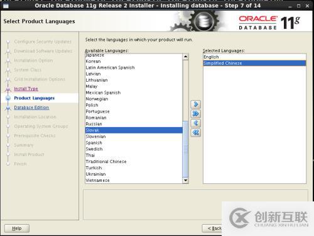Close the Oracle installer window
The height and width of the screenshot is (236, 314).
(307, 6)
